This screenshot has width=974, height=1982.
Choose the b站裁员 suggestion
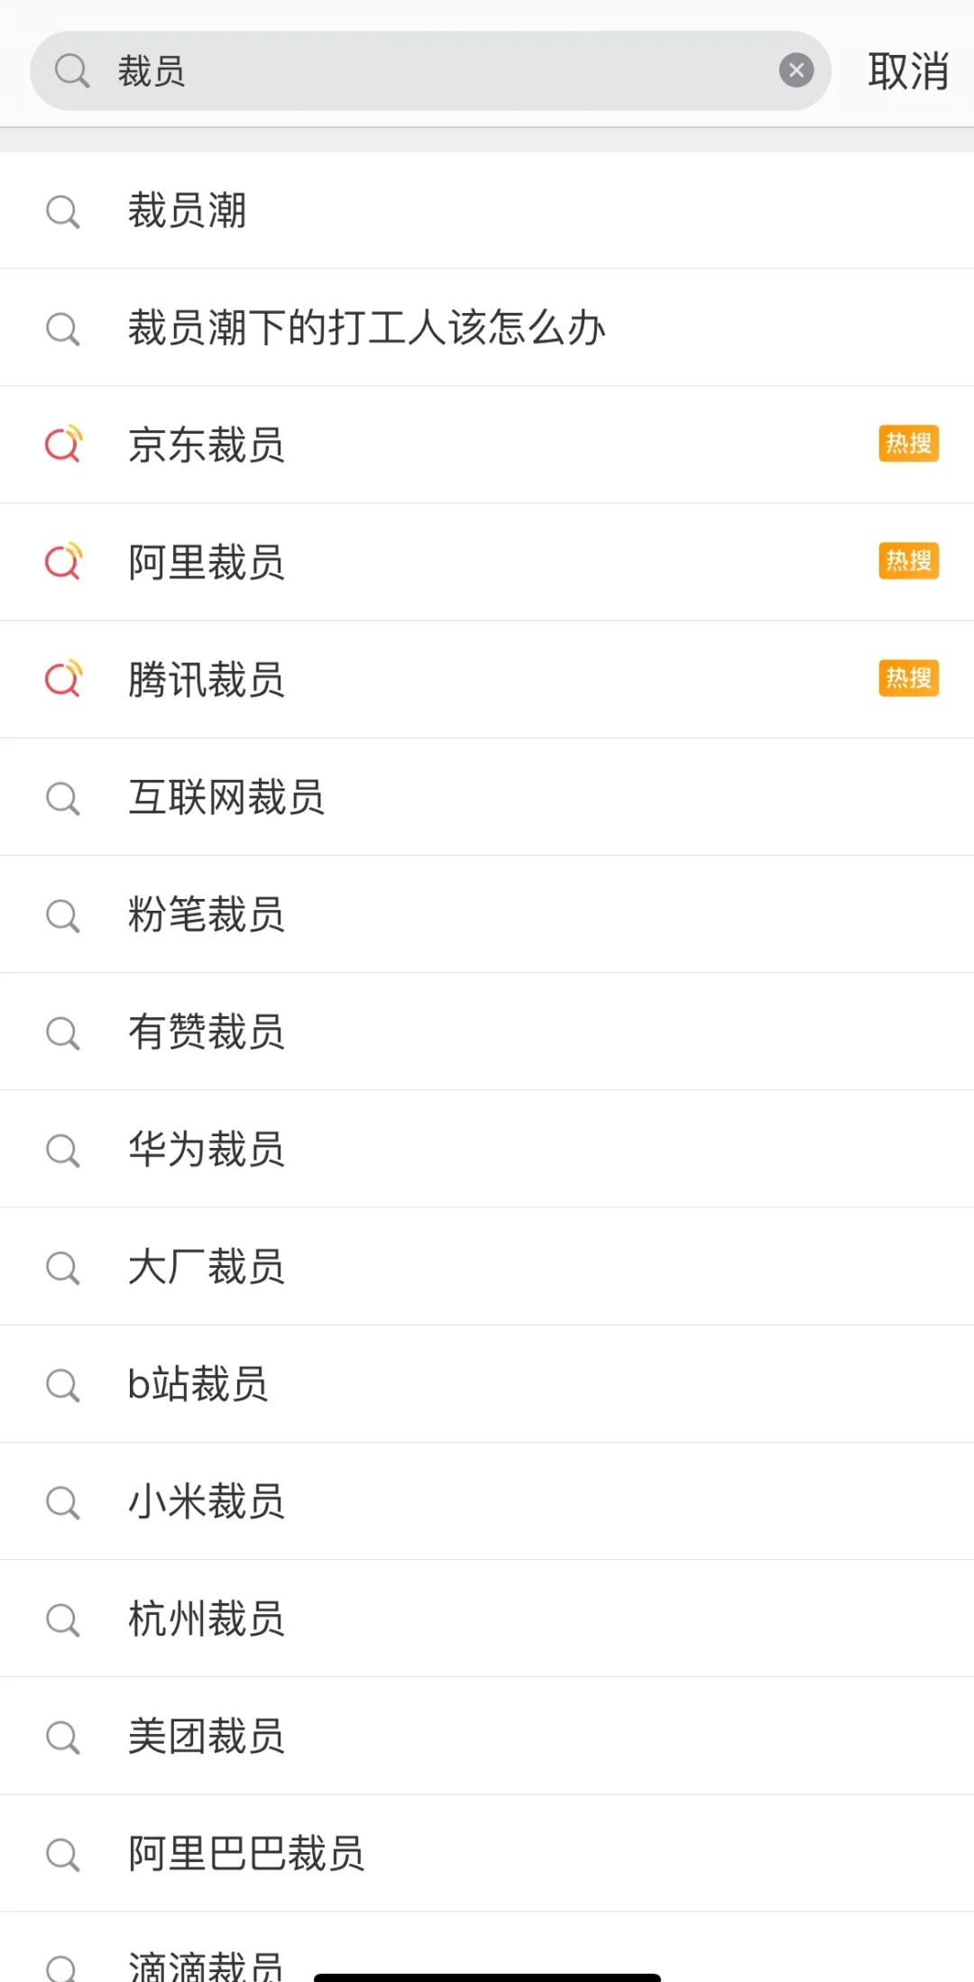click(x=487, y=1384)
